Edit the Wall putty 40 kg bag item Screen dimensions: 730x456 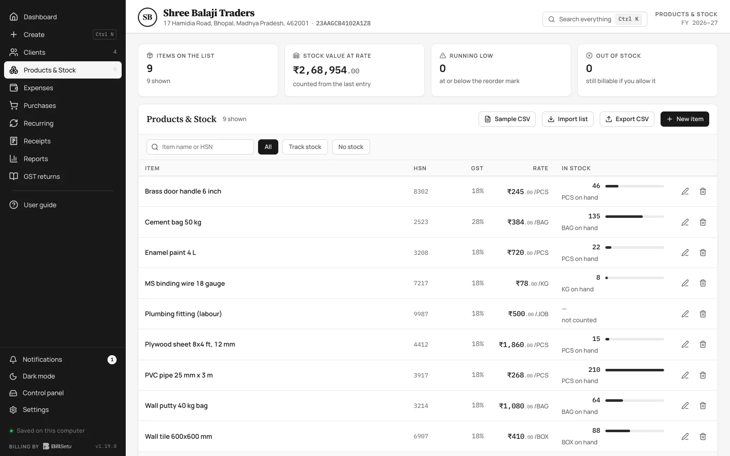[685, 406]
